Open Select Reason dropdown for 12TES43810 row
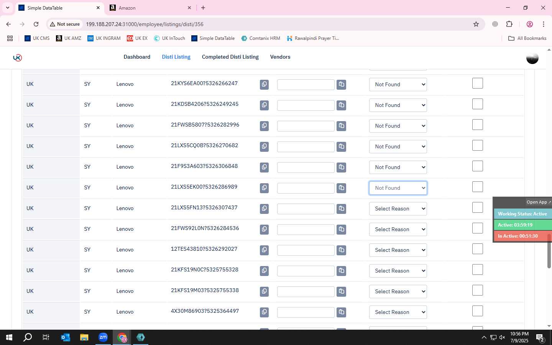The image size is (552, 345). (398, 250)
